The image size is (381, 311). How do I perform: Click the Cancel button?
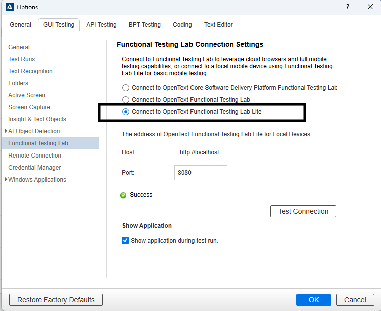(x=355, y=300)
